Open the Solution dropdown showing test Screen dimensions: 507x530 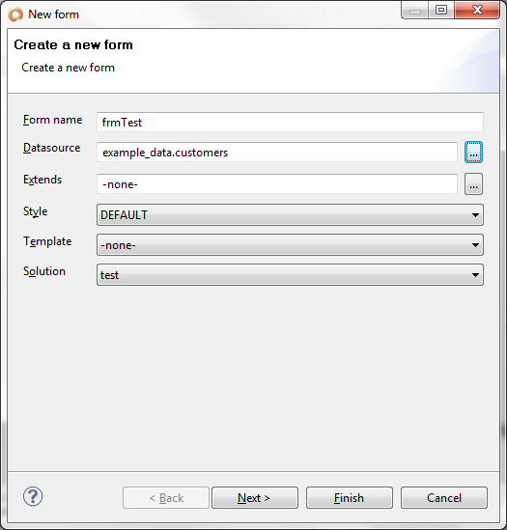pos(290,275)
